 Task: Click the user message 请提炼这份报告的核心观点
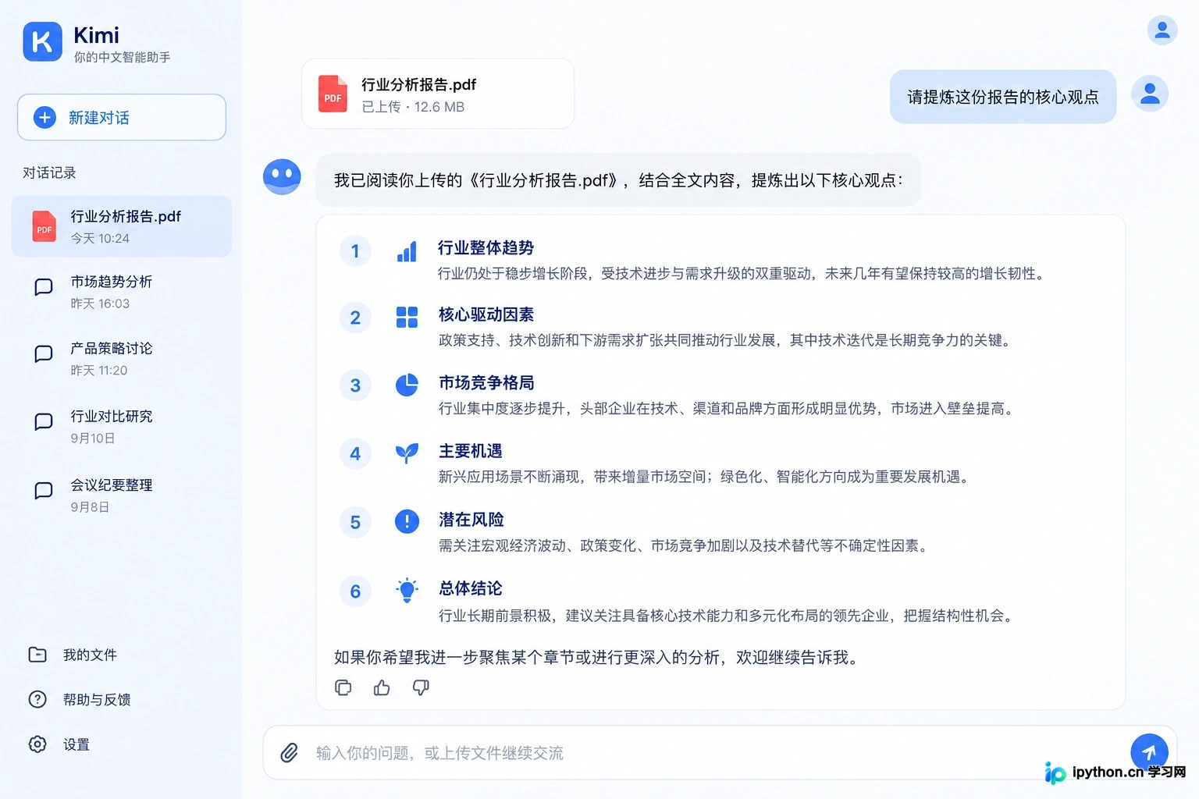point(1003,97)
